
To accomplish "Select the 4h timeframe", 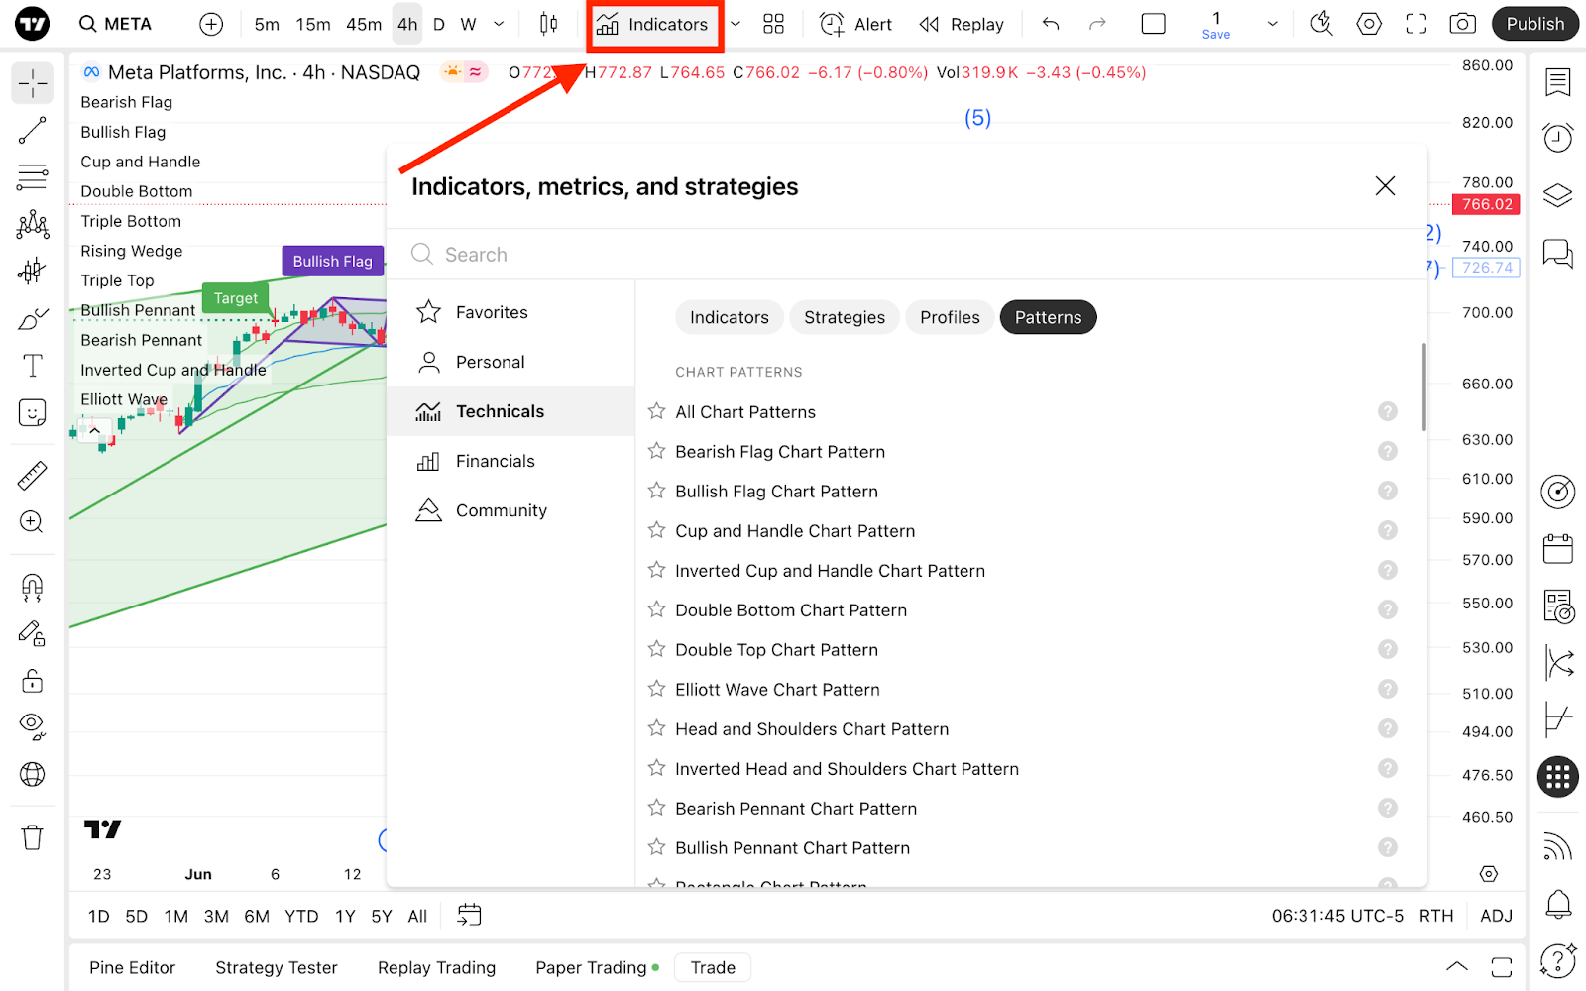I will [407, 24].
